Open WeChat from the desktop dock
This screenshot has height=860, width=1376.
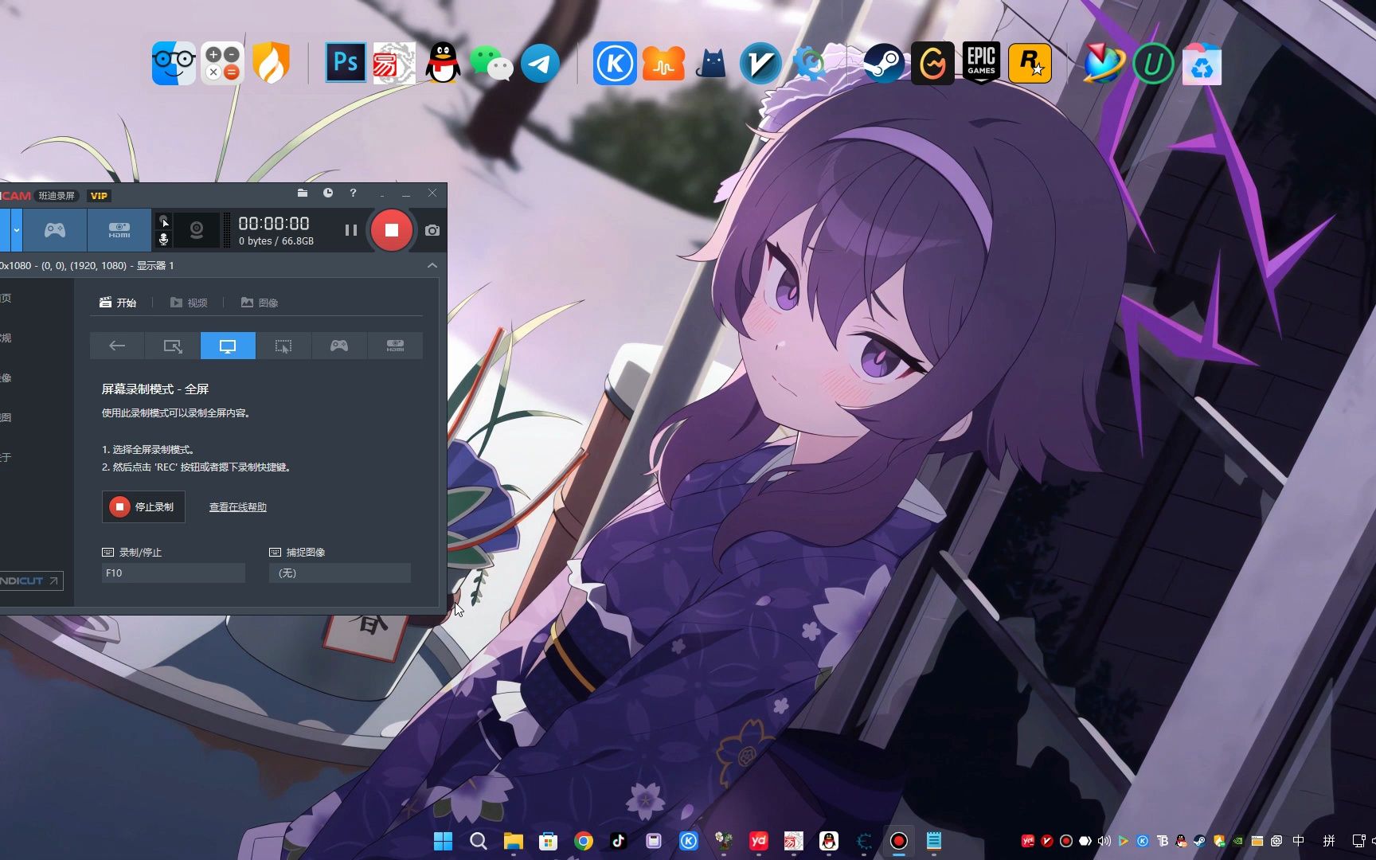coord(491,63)
